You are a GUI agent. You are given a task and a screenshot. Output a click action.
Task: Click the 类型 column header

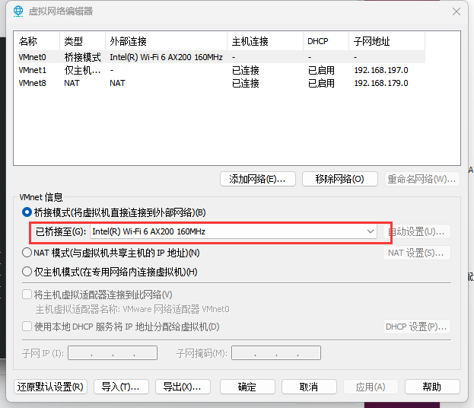(x=82, y=41)
